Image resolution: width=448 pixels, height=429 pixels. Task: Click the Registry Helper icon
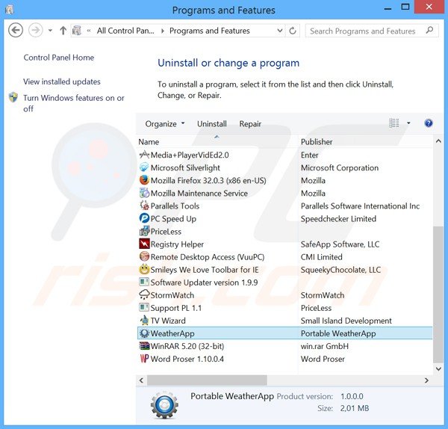click(144, 244)
